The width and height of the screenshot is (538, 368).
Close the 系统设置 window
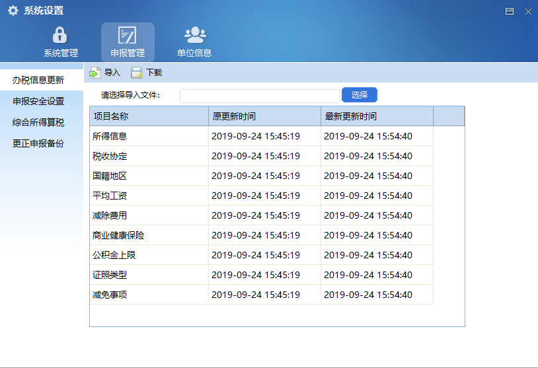[528, 11]
